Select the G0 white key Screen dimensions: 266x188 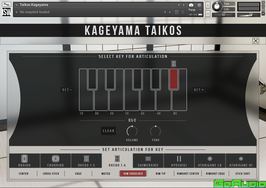tap(147, 100)
